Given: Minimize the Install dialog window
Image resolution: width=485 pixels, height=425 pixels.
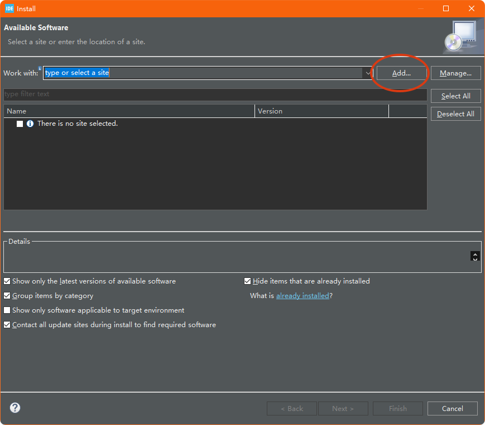Looking at the screenshot, I should (x=420, y=8).
